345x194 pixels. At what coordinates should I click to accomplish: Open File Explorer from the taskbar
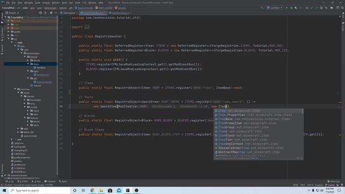click(x=101, y=190)
